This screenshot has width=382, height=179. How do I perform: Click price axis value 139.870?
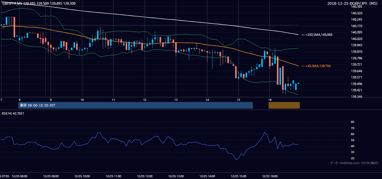pos(357,52)
